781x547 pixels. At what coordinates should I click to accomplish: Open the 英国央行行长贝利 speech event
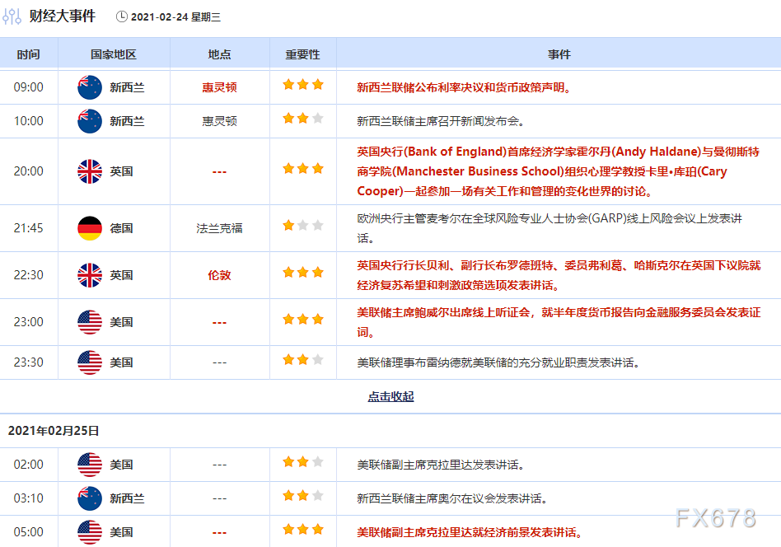[x=558, y=275]
